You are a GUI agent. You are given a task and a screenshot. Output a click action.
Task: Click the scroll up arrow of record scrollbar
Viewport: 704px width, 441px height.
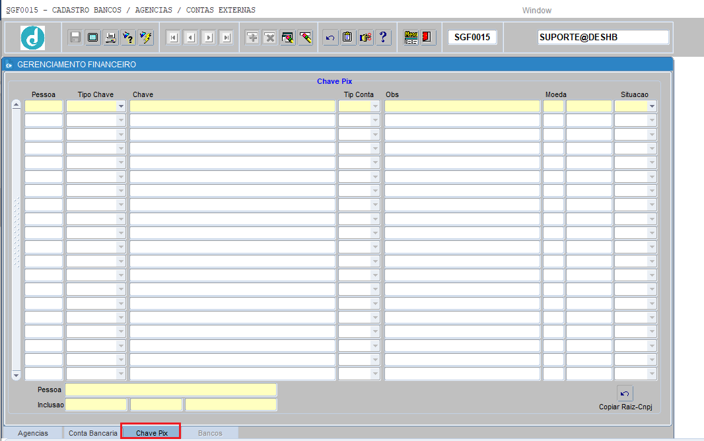click(x=16, y=105)
